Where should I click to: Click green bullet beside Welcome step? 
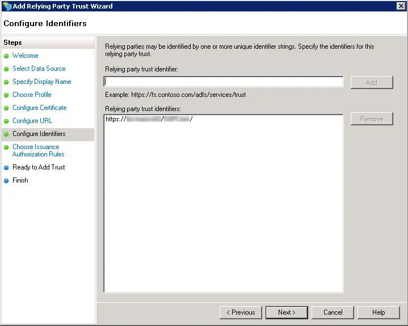(x=6, y=56)
